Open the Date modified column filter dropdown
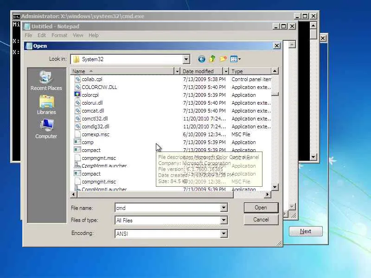 pyautogui.click(x=226, y=71)
